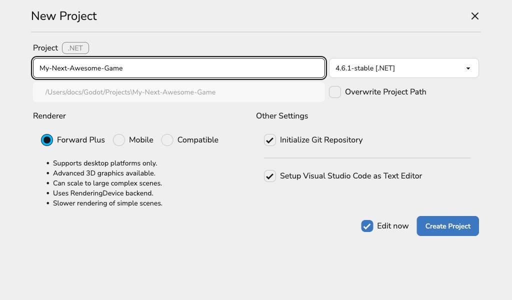Close the New Project dialog
Viewport: 512px width, 300px height.
click(475, 16)
